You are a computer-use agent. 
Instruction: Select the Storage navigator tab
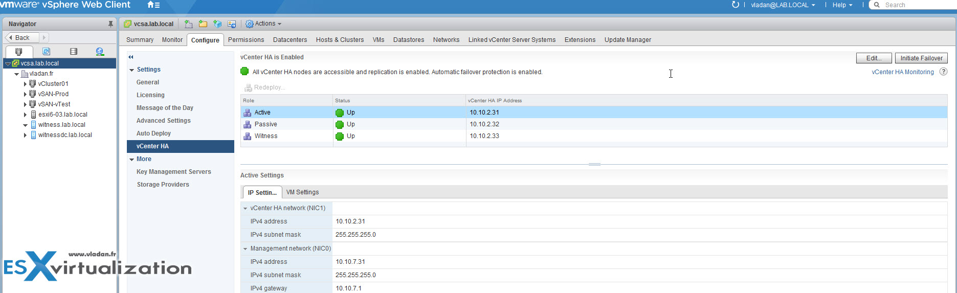point(74,52)
